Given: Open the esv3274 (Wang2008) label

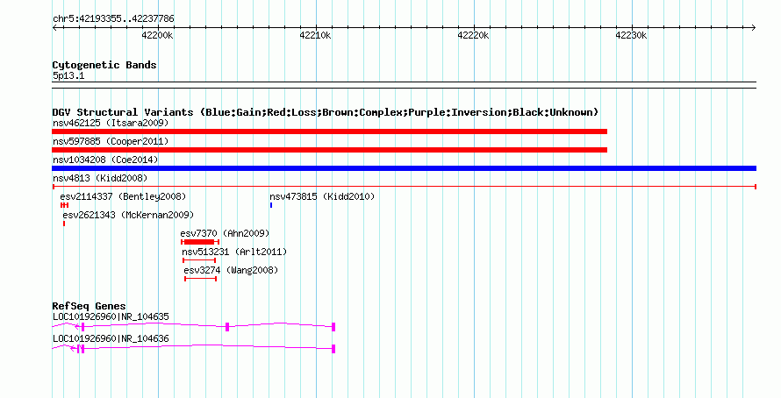Looking at the screenshot, I should [x=231, y=270].
